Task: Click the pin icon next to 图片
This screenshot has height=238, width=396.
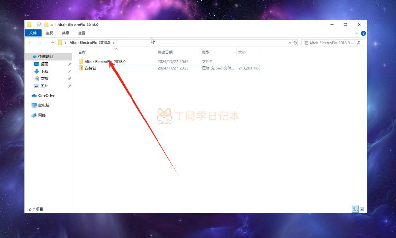Action: 70,86
